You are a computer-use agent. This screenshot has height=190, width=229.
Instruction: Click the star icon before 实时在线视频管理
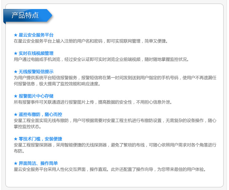click(x=16, y=53)
